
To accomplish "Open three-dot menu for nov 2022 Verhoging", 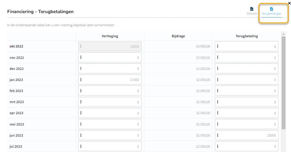I will (x=81, y=57).
